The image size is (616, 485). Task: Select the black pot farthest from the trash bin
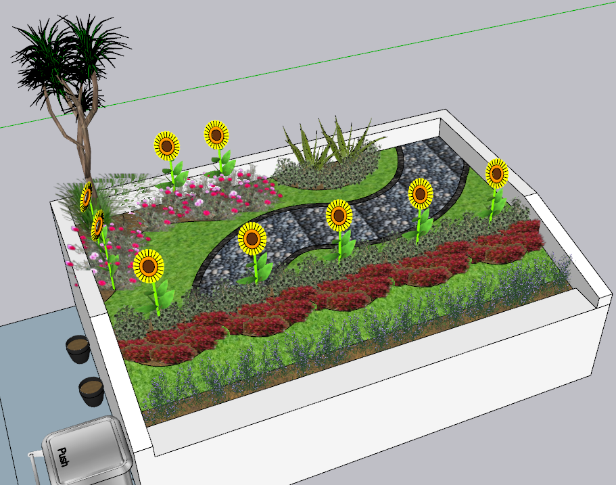(x=78, y=349)
